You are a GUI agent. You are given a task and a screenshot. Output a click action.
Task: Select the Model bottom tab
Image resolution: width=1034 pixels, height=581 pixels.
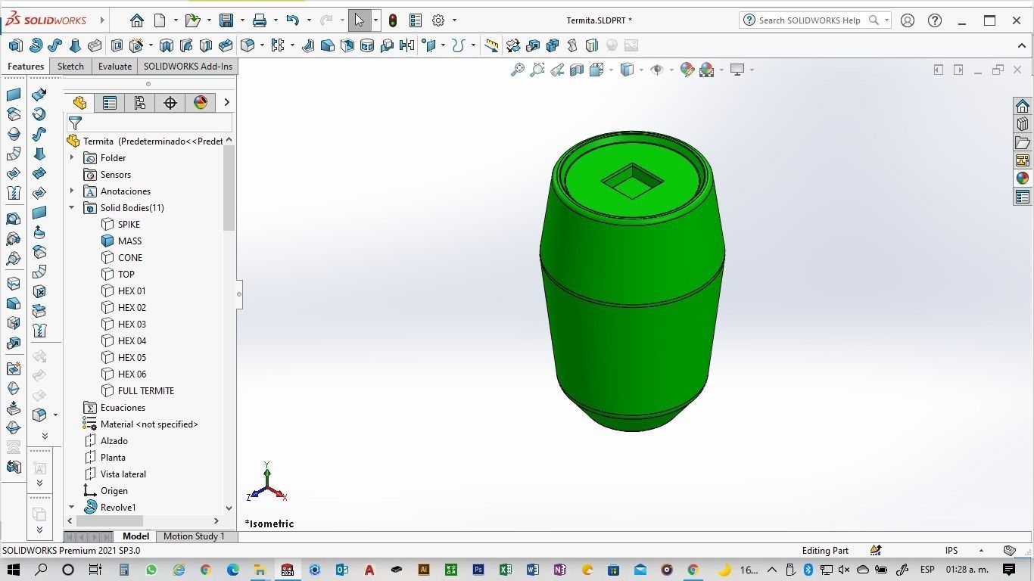click(136, 536)
